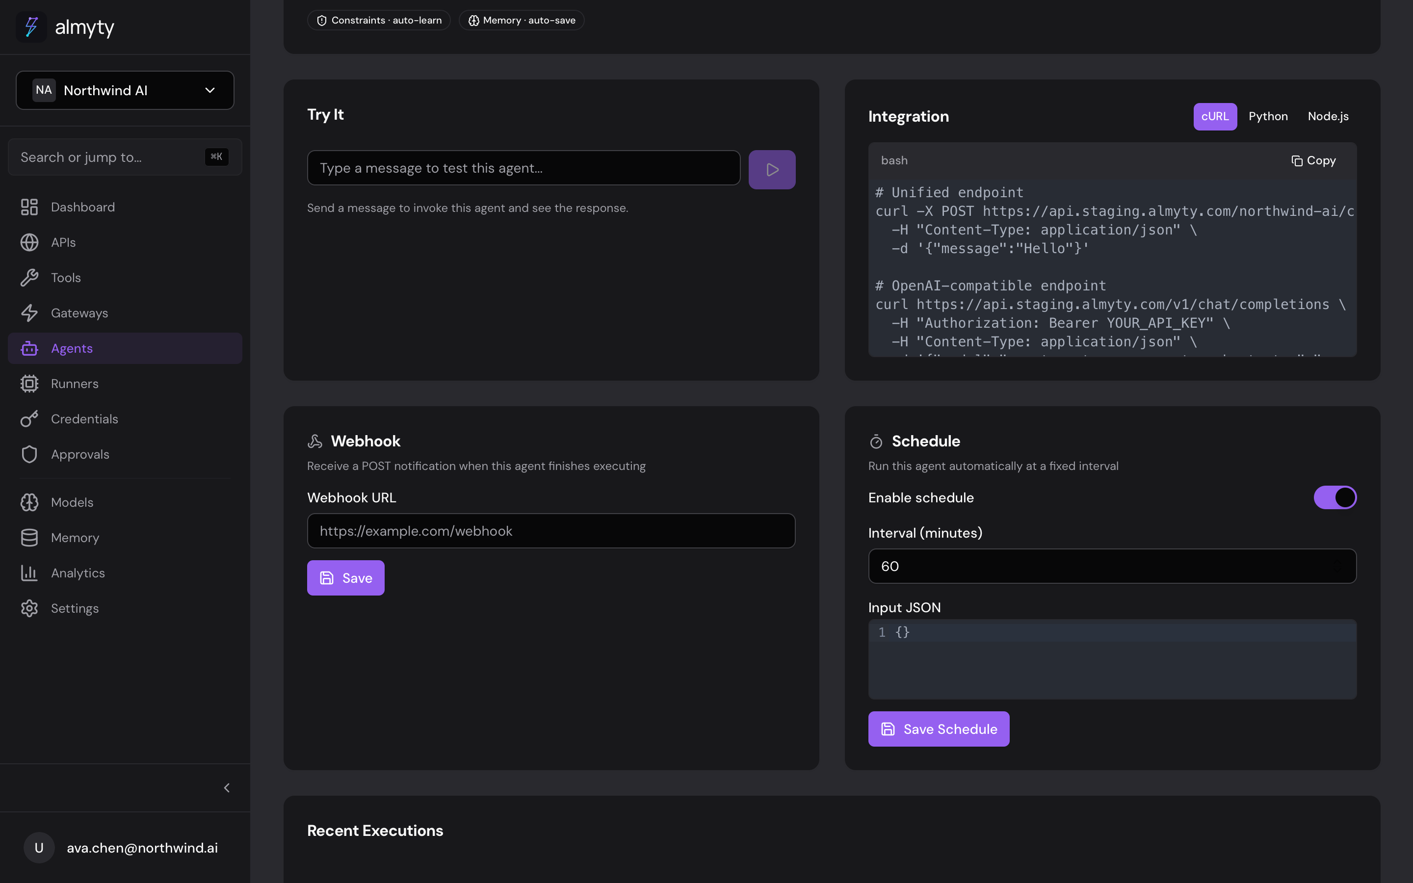Click the user avatar labeled U
This screenshot has width=1413, height=883.
coord(39,847)
